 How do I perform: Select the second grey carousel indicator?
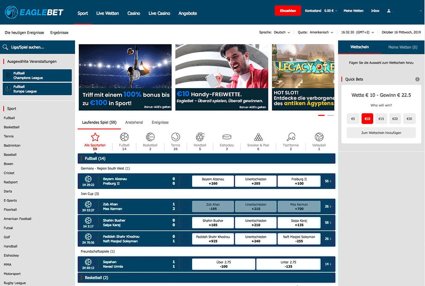click(331, 116)
